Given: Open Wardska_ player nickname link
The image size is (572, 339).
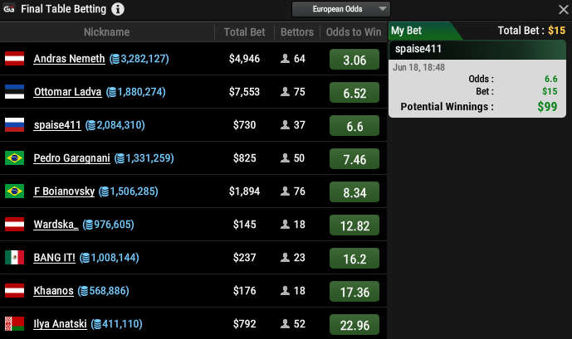Looking at the screenshot, I should [56, 225].
